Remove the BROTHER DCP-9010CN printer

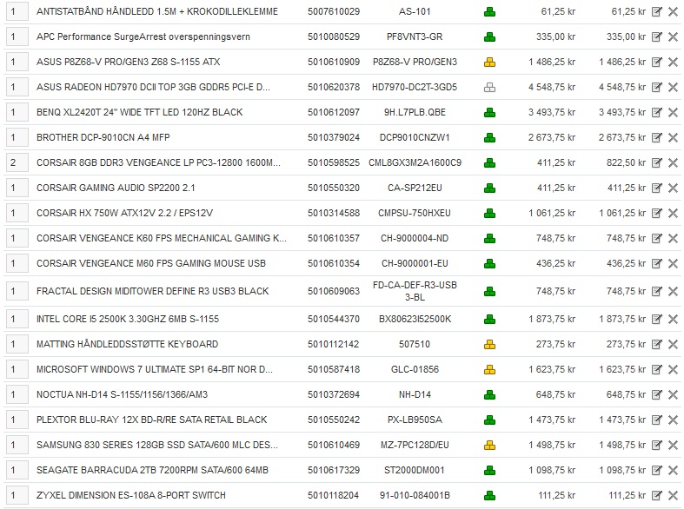pos(673,138)
